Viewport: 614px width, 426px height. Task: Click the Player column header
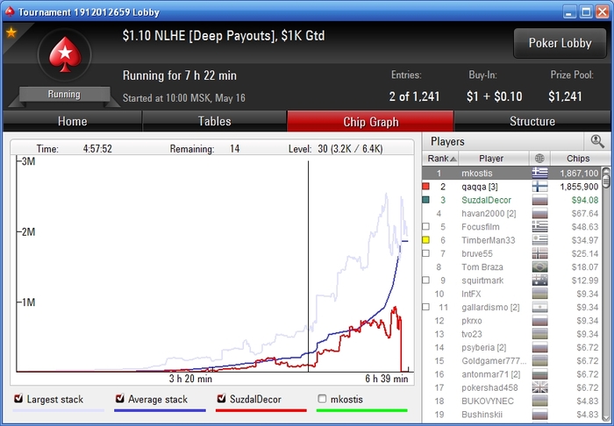(x=493, y=159)
